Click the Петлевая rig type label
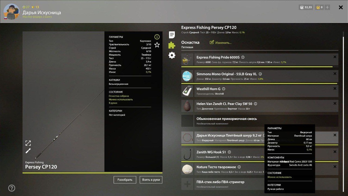348x196 pixels. pyautogui.click(x=187, y=47)
